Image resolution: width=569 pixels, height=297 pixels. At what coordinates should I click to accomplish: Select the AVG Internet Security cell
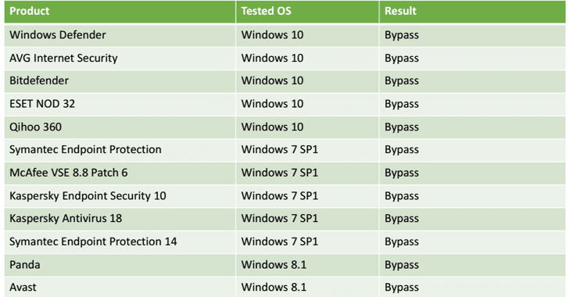click(x=120, y=58)
